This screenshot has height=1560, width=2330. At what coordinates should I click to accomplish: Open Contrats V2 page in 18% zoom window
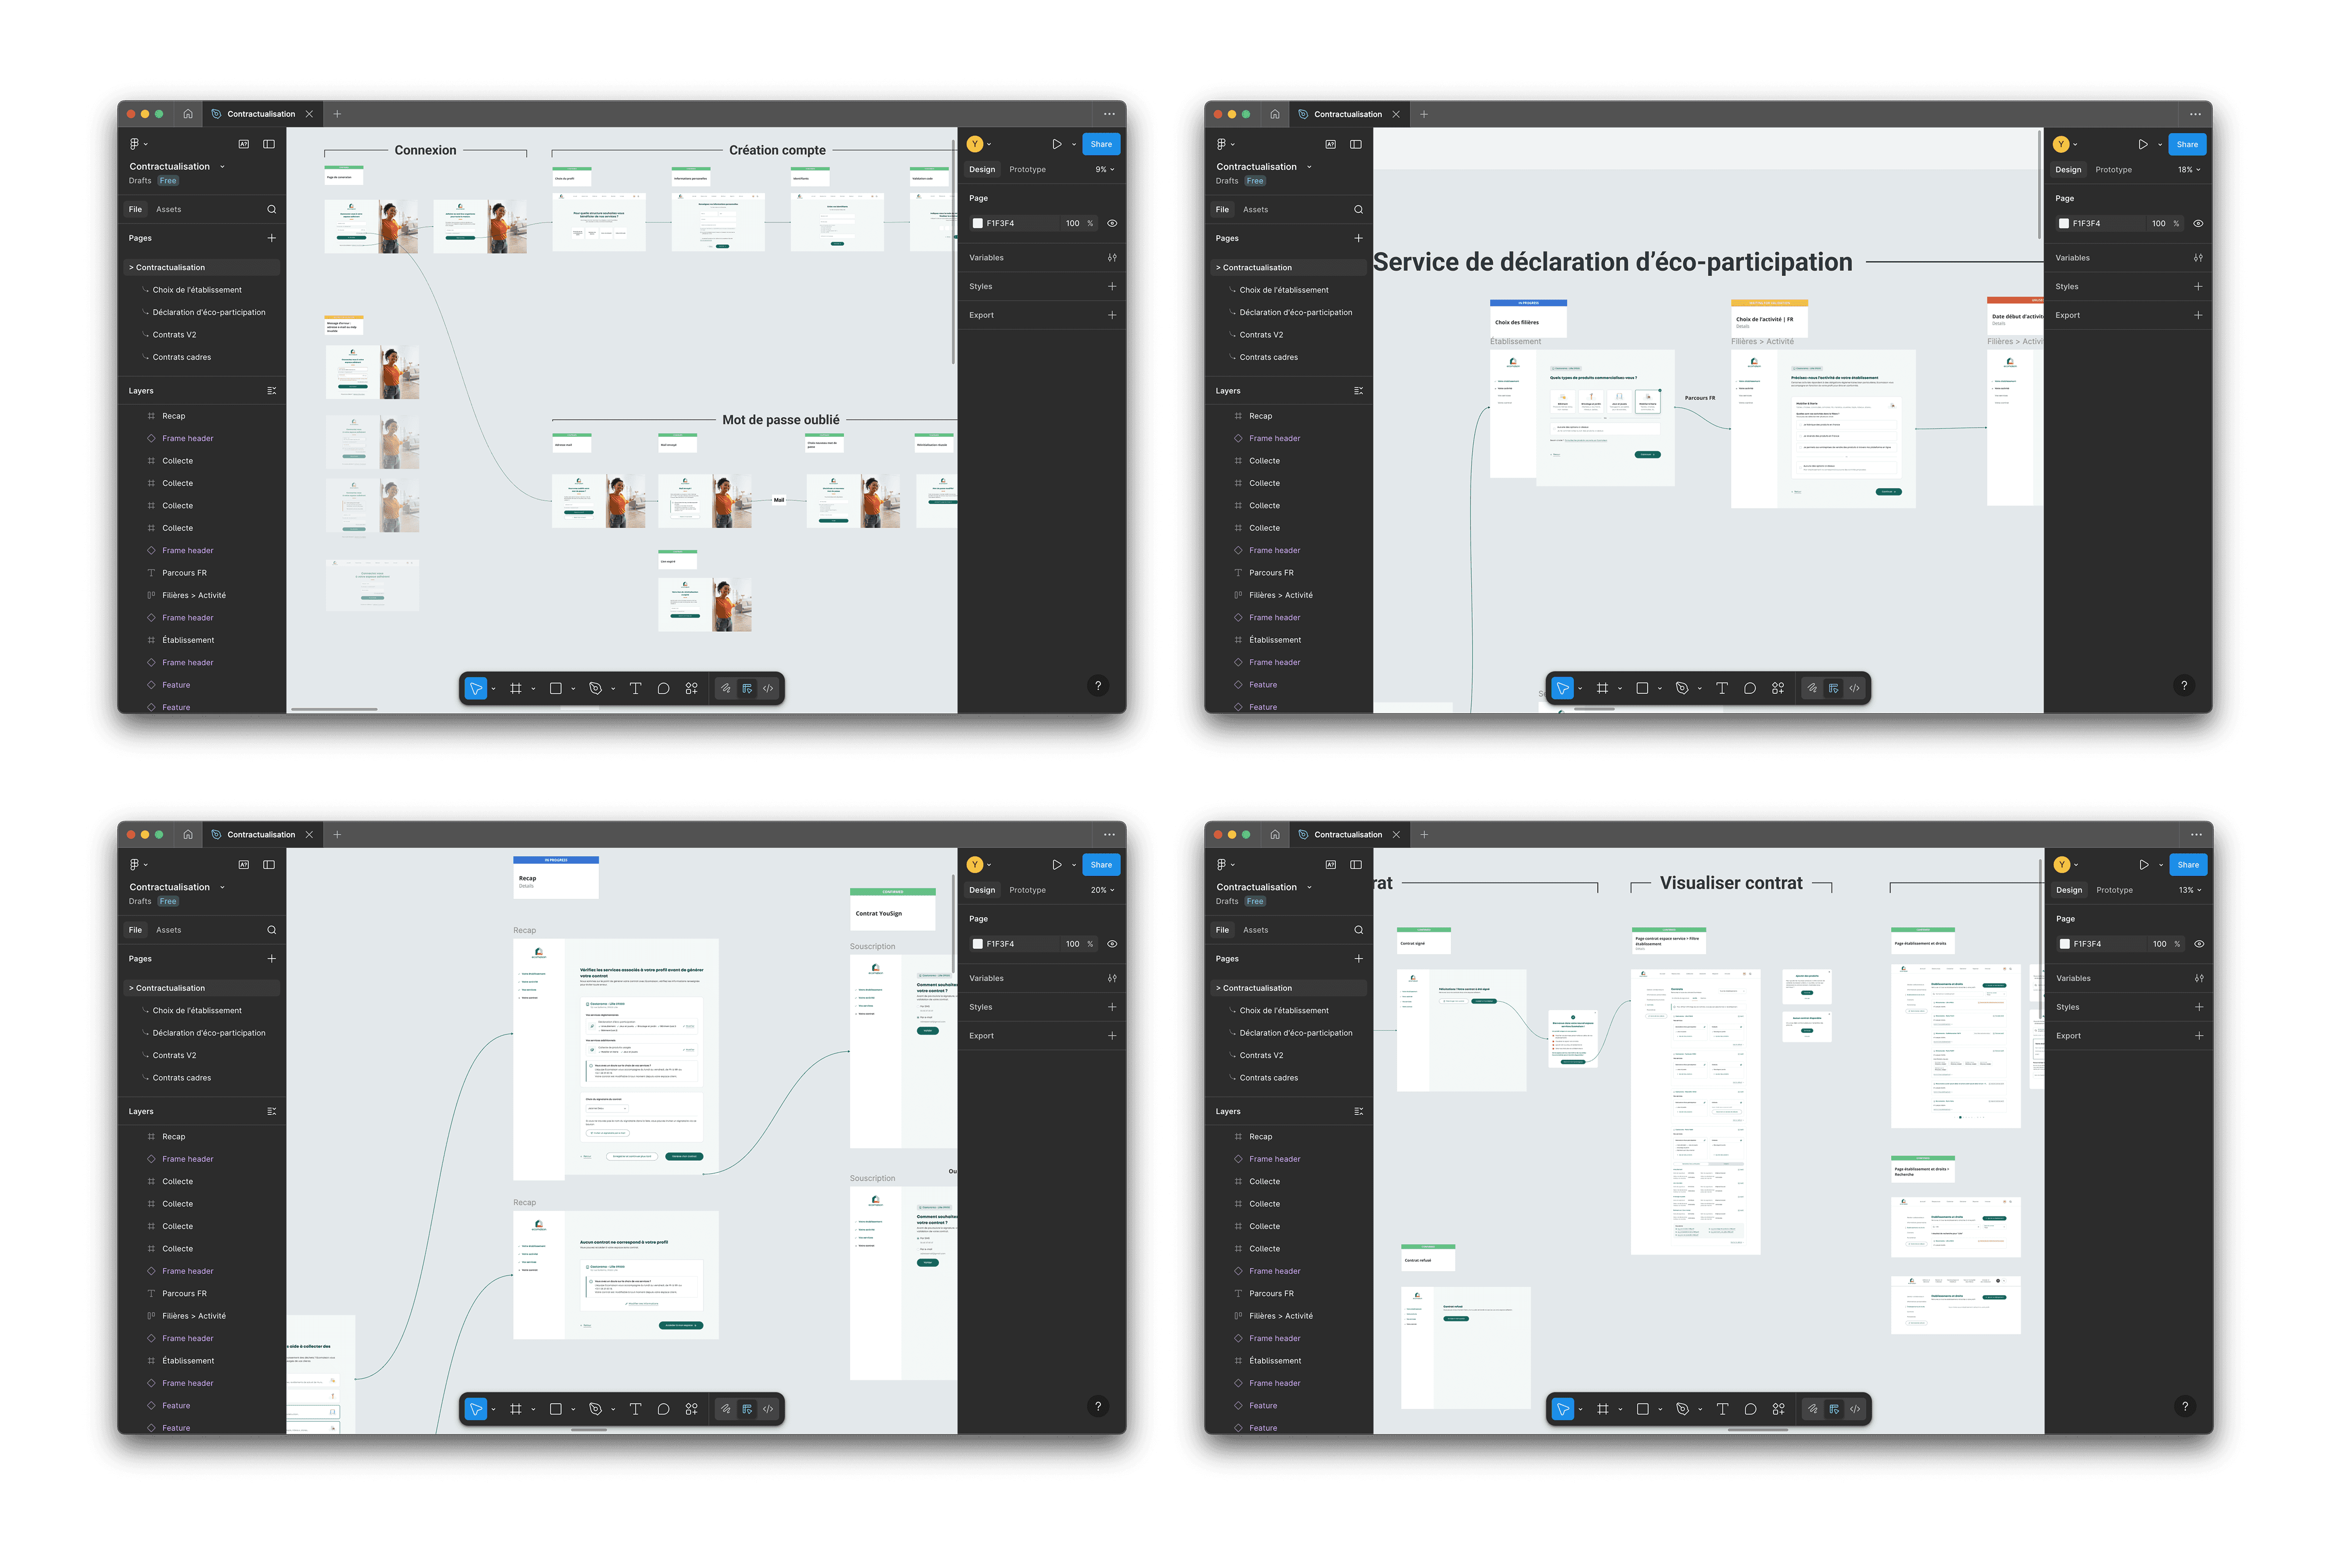1260,335
